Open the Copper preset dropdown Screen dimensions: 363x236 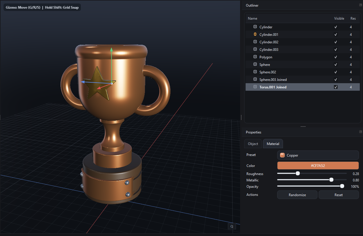(318, 155)
